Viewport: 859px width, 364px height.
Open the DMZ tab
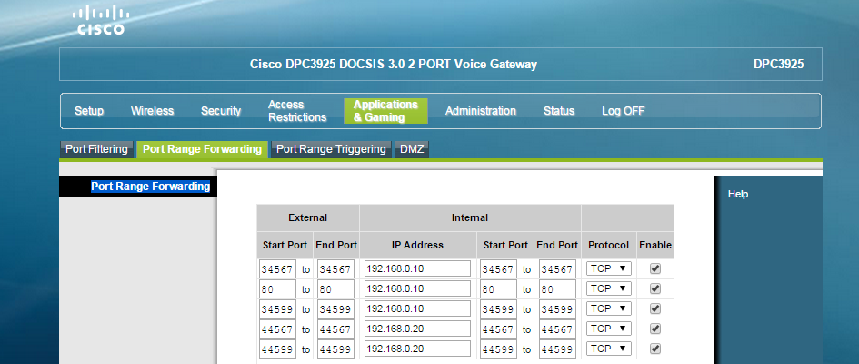pos(412,149)
